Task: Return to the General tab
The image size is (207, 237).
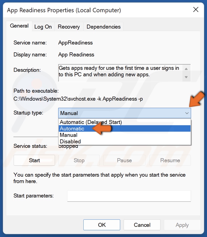Action: pos(19,26)
